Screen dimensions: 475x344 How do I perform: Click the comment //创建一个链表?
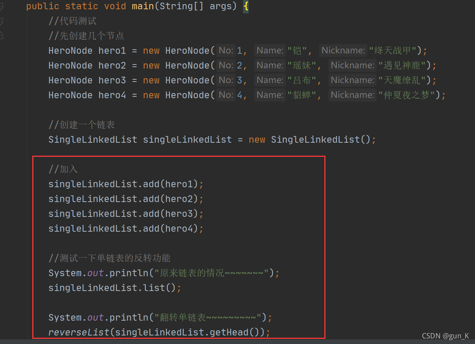[x=82, y=125]
